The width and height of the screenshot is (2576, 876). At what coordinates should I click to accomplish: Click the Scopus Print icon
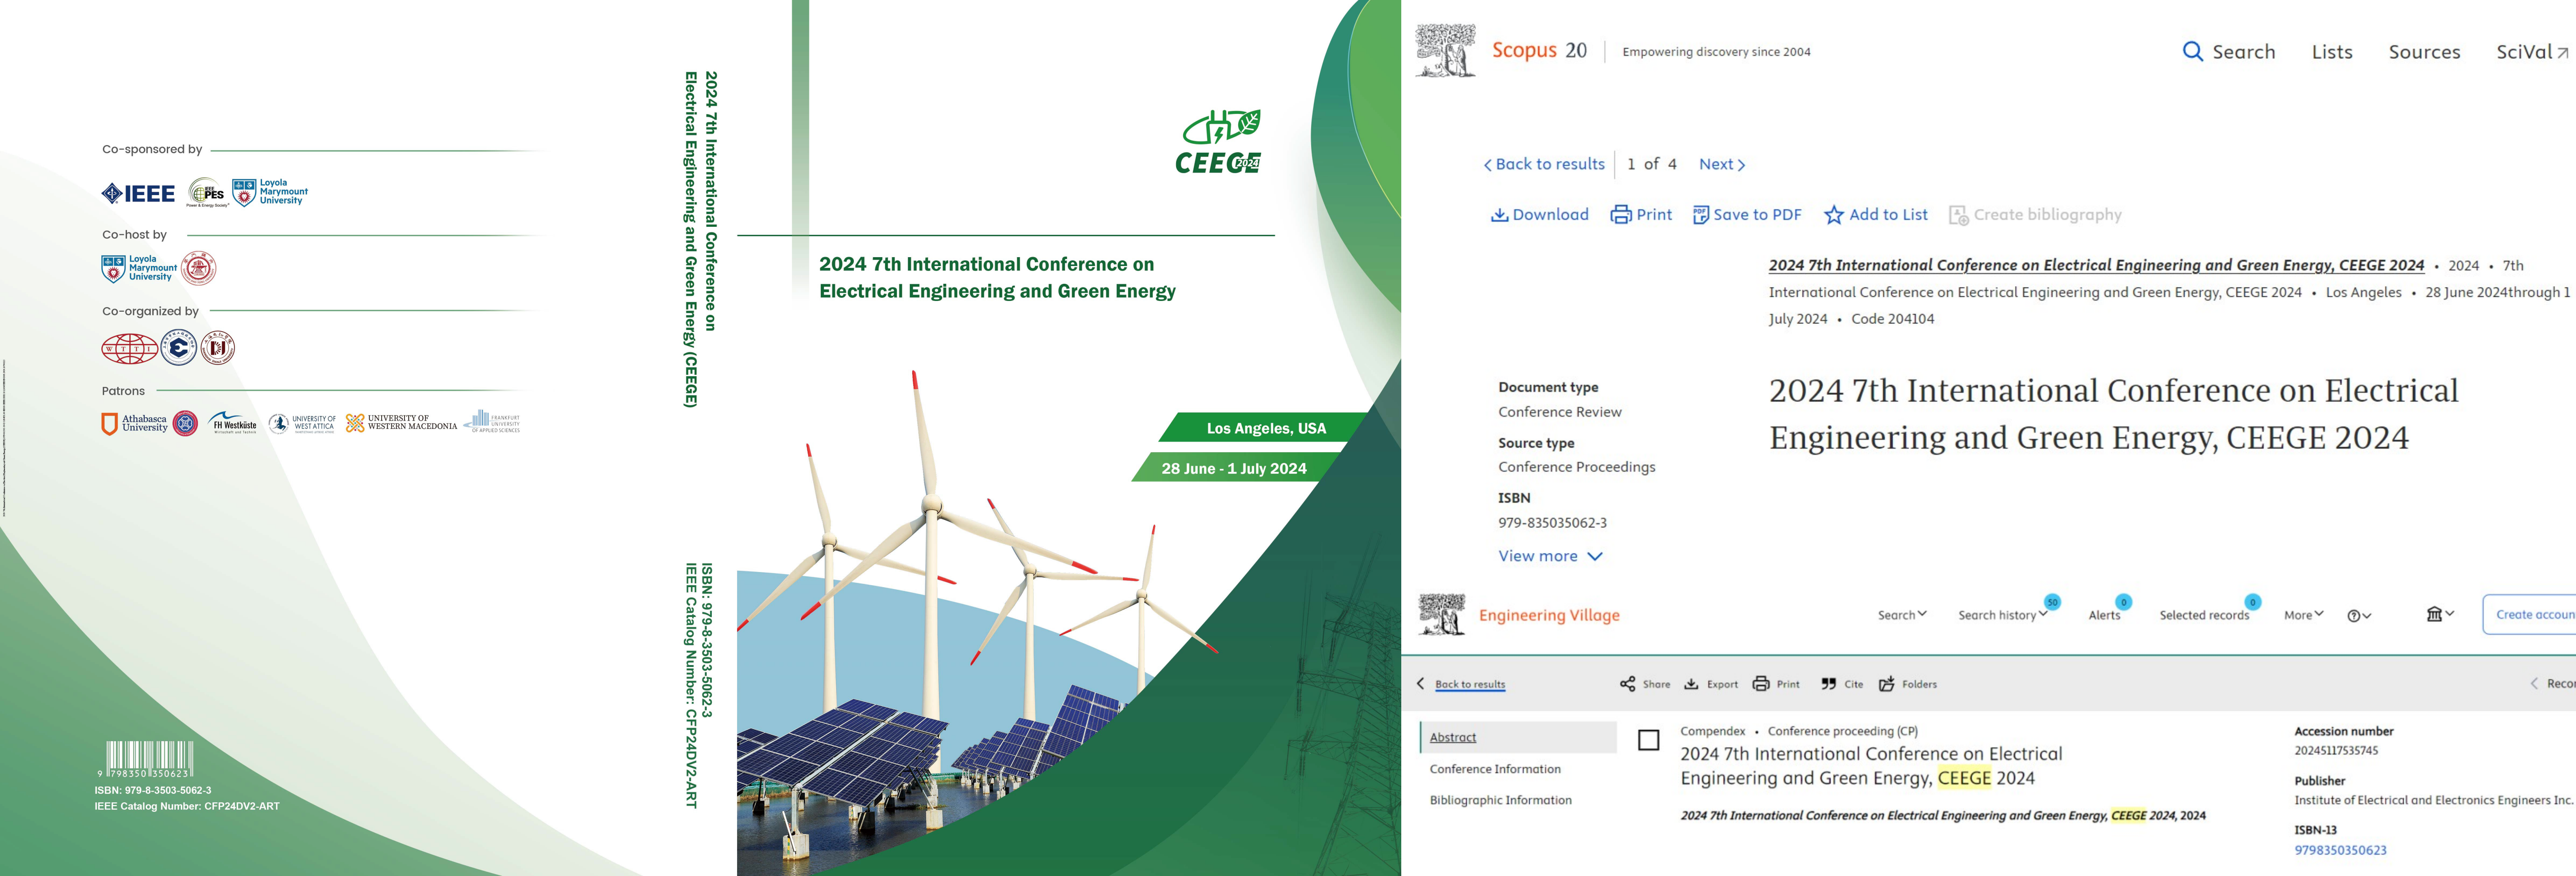1620,215
